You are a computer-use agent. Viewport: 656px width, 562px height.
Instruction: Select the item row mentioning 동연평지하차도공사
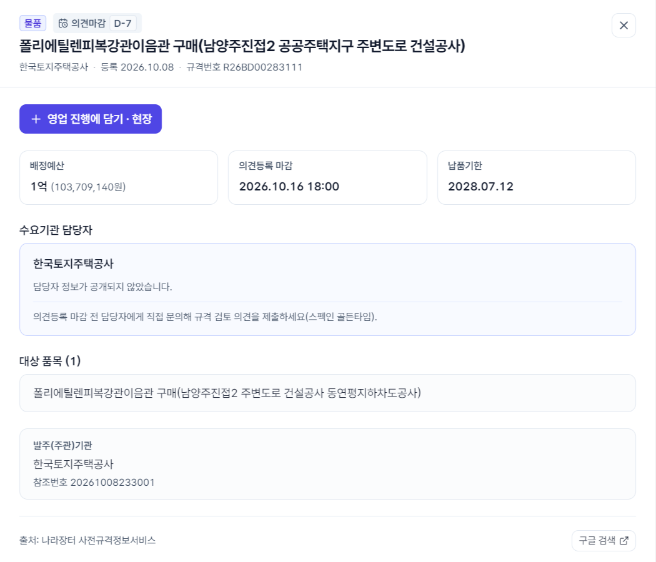pos(327,393)
